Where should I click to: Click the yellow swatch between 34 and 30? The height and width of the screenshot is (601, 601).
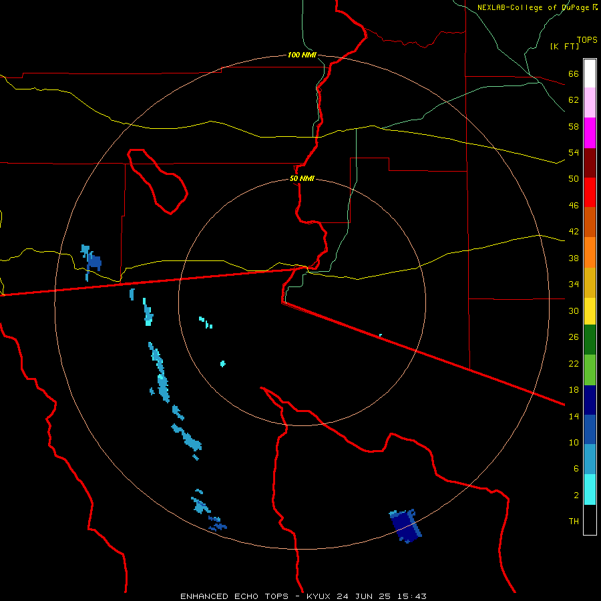(590, 311)
